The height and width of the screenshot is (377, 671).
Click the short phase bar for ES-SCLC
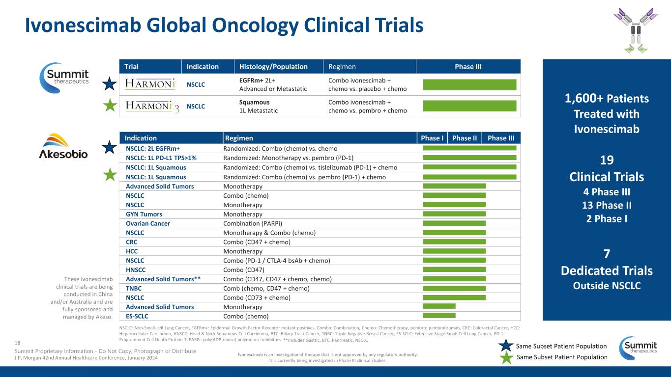pyautogui.click(x=439, y=316)
